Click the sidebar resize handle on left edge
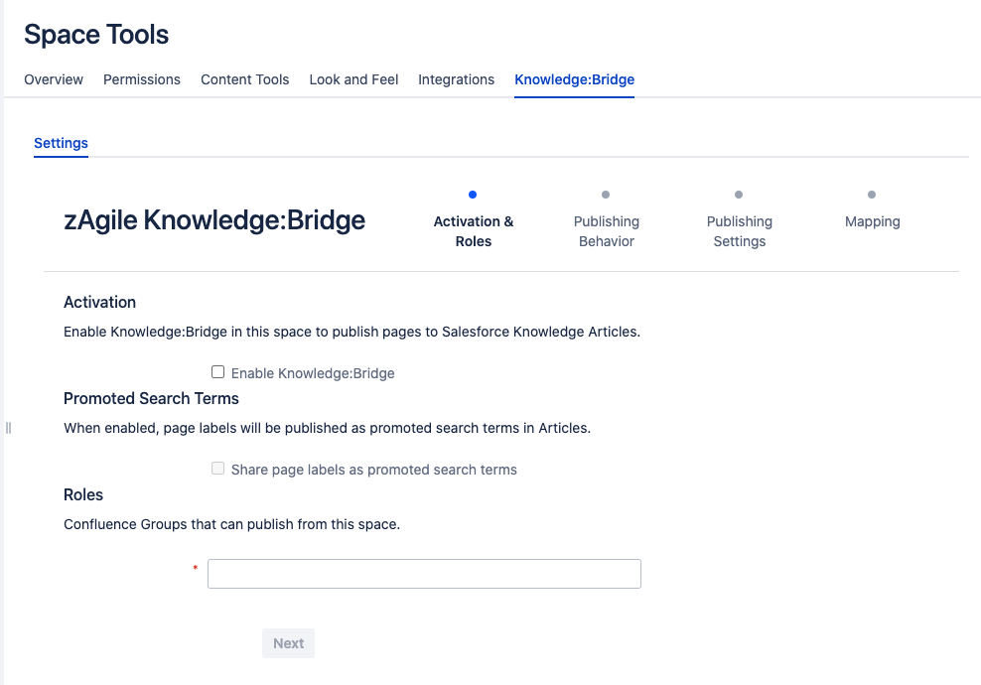981x685 pixels. coord(8,428)
